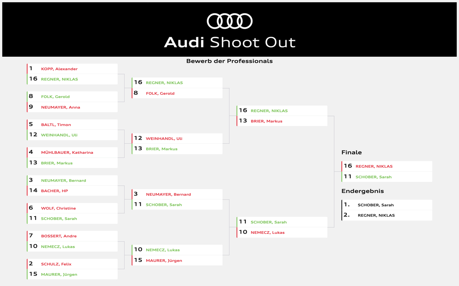Select REGNER, NIKLAS in first round
This screenshot has height=286, width=459.
click(72, 79)
